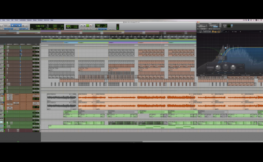Click the main counter time display
The width and height of the screenshot is (263, 162).
[40, 26]
